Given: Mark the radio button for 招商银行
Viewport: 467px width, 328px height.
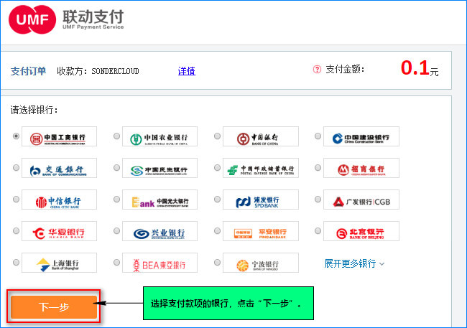Looking at the screenshot, I should 318,167.
